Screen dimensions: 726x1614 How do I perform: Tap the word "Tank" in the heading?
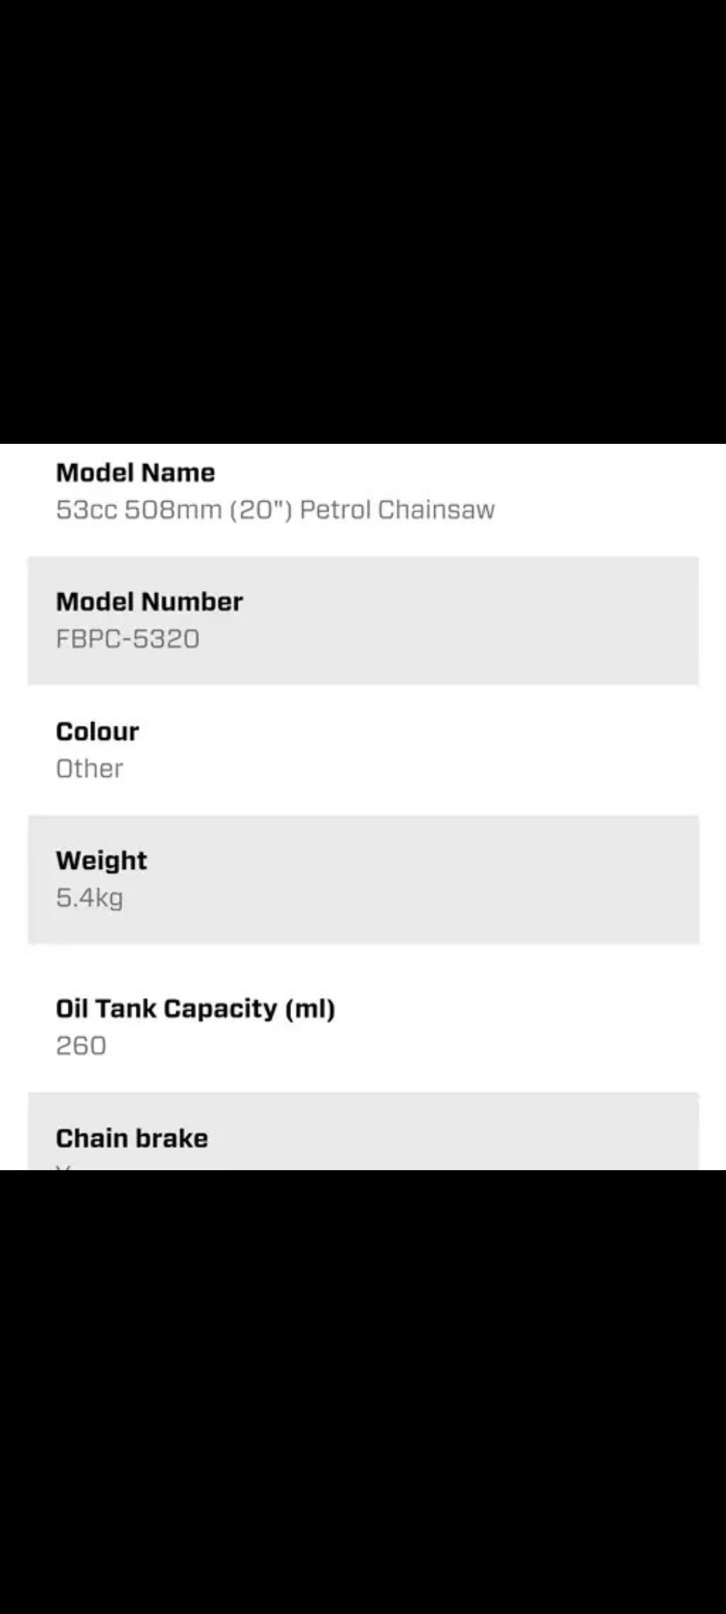(125, 1009)
